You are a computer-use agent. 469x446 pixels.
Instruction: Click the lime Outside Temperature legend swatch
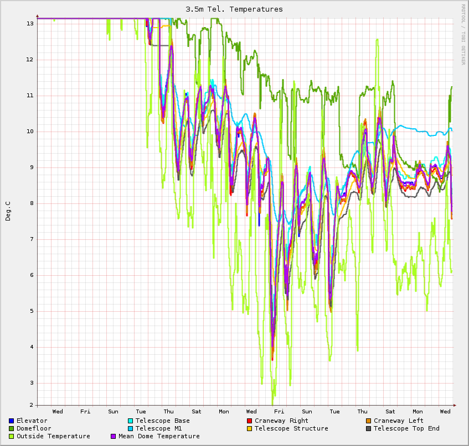[x=11, y=436]
